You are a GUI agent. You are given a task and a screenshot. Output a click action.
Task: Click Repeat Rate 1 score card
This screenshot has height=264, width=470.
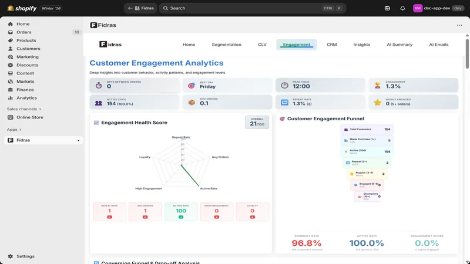[109, 212]
